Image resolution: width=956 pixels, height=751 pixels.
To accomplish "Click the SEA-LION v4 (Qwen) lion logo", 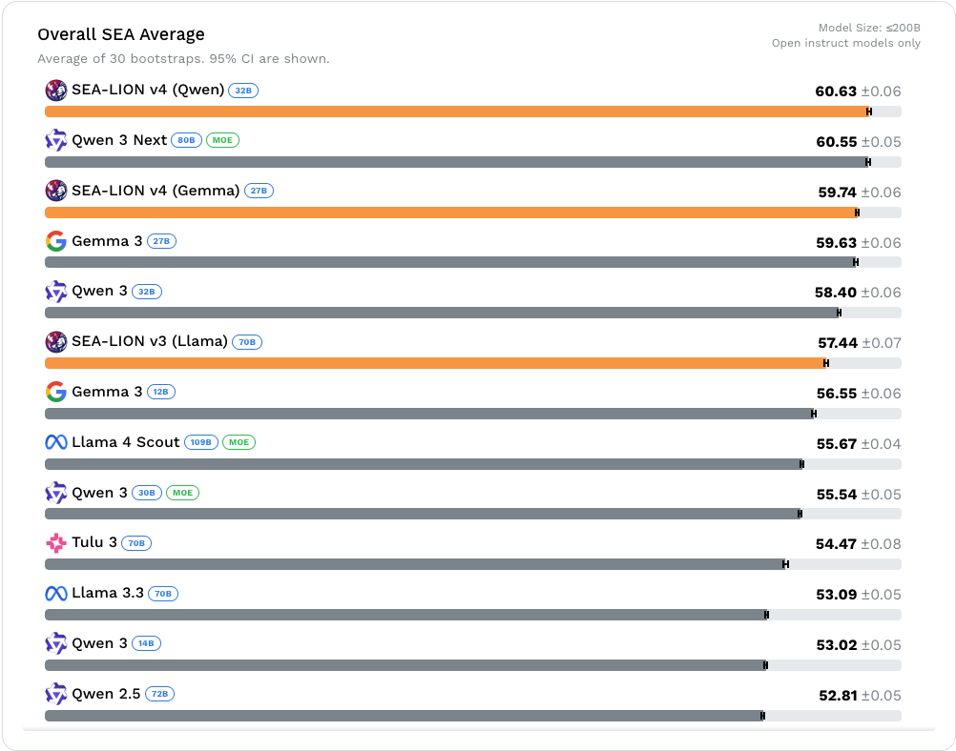I will [x=56, y=91].
